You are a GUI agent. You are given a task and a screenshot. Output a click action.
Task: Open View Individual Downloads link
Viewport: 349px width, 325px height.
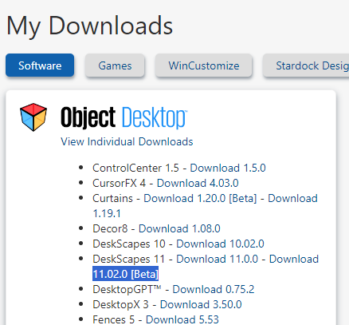[127, 141]
